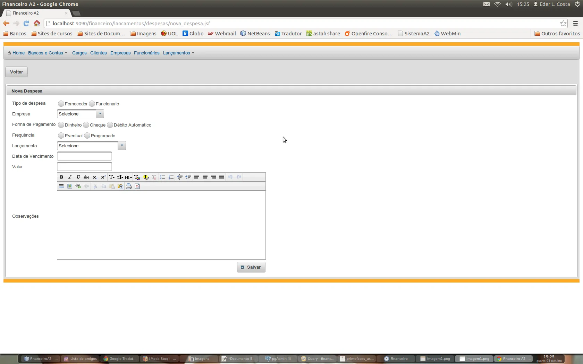This screenshot has height=364, width=583.
Task: Insert a horizontal rule in editor
Action: pyautogui.click(x=61, y=186)
